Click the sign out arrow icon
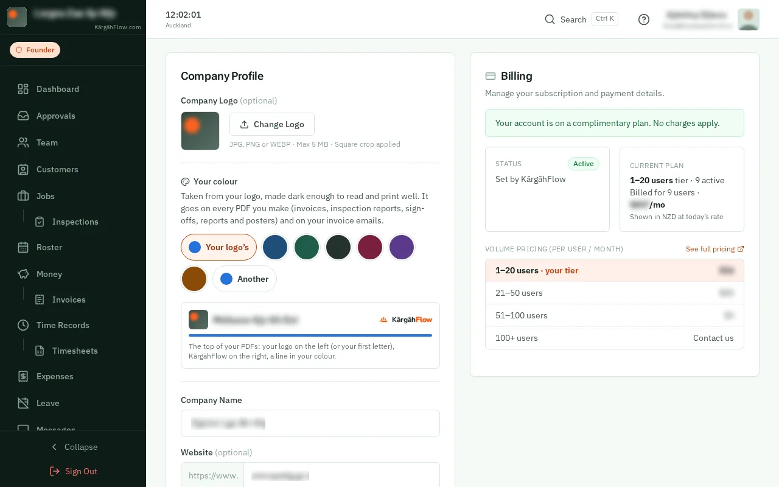 [55, 471]
